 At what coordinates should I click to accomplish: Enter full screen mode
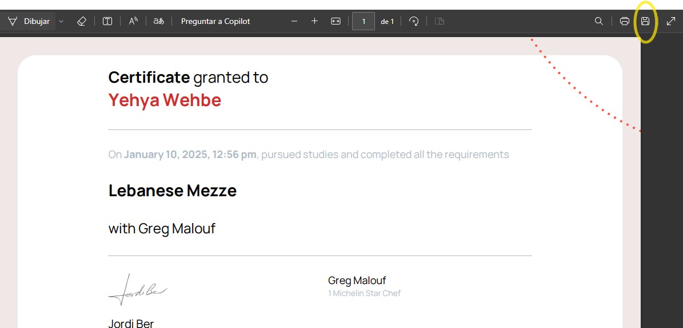coord(671,22)
